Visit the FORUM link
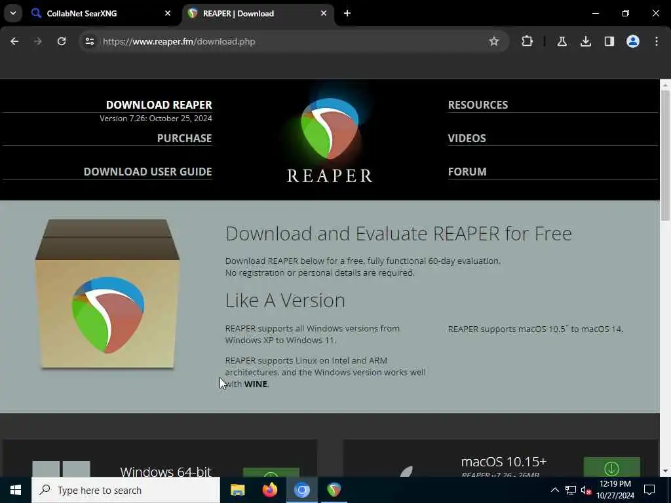 pos(467,172)
